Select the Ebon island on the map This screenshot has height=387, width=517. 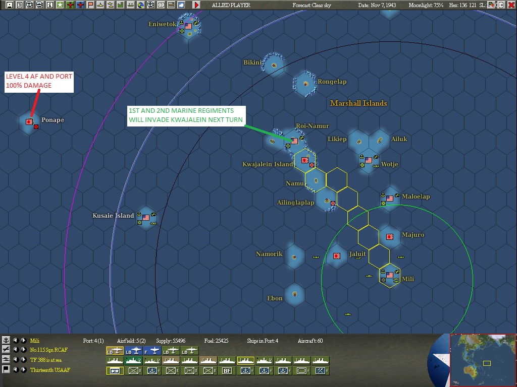click(x=294, y=294)
